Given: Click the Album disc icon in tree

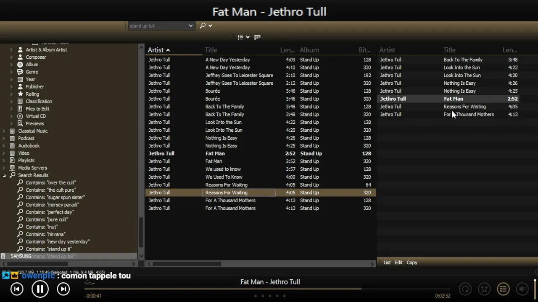Looking at the screenshot, I should pyautogui.click(x=20, y=65).
